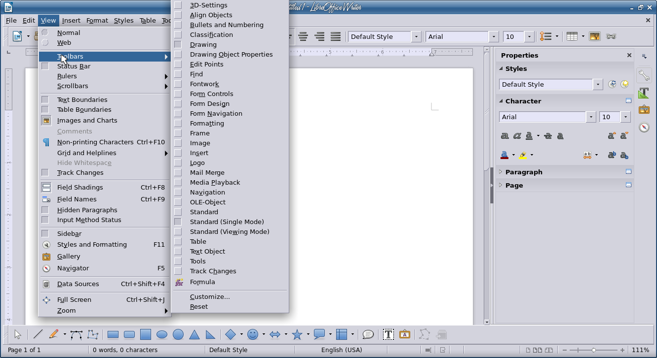Select the Callout shape tool
The height and width of the screenshot is (358, 657).
[319, 335]
